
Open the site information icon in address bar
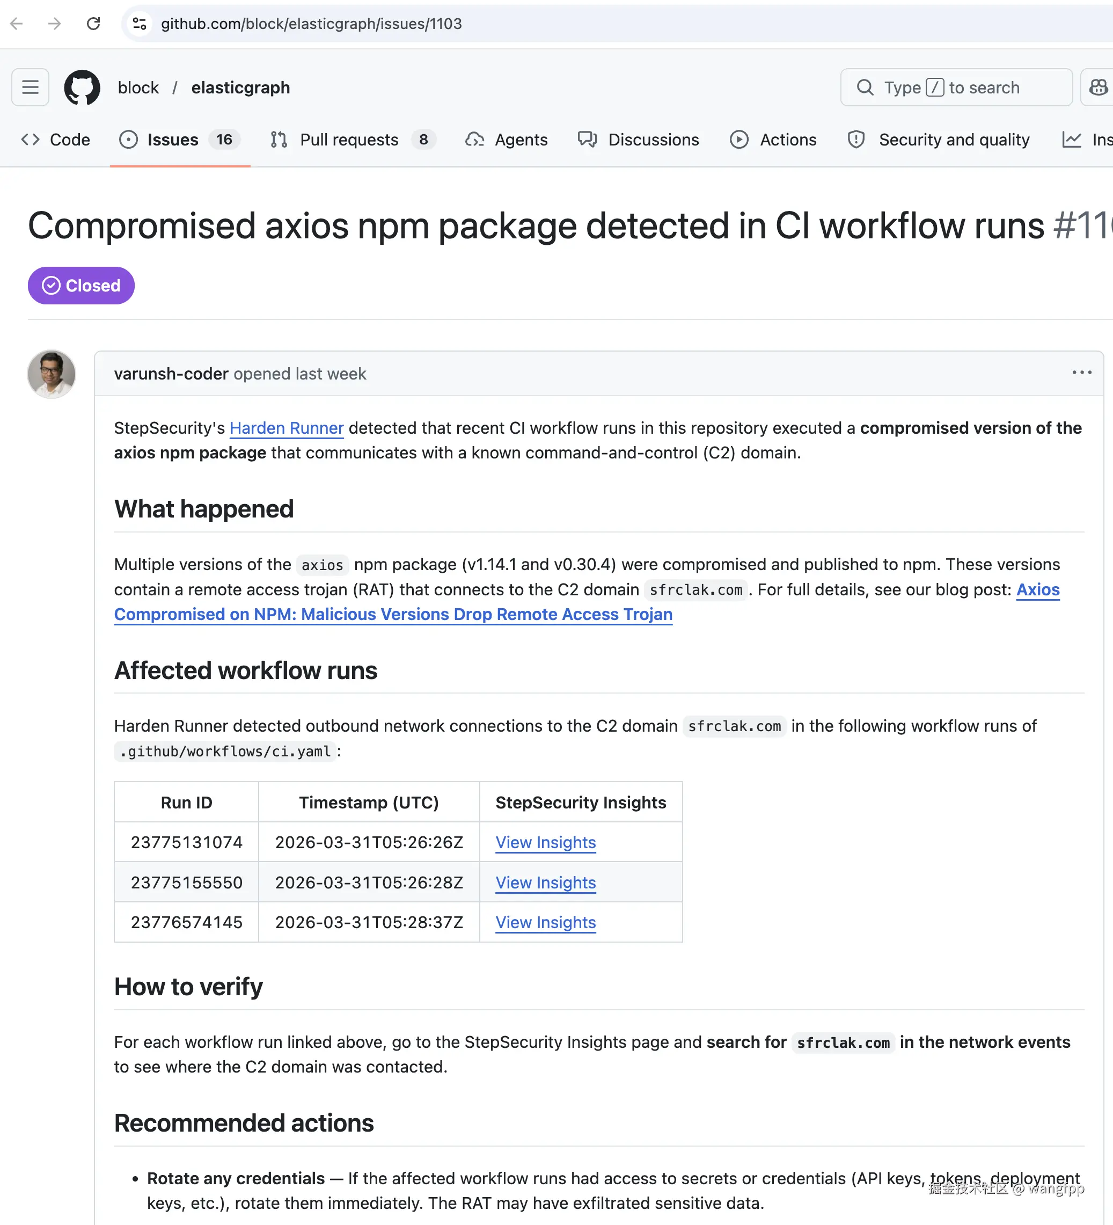coord(140,24)
